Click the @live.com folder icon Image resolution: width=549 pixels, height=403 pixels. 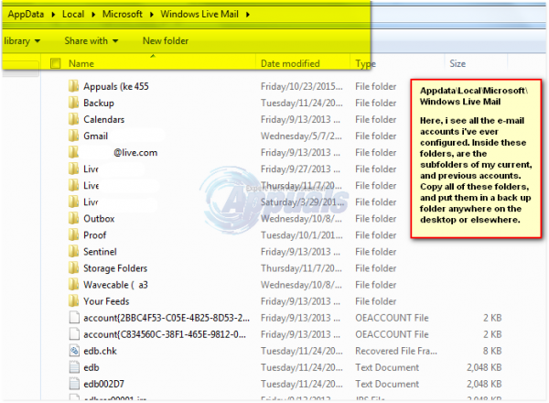[x=73, y=152]
